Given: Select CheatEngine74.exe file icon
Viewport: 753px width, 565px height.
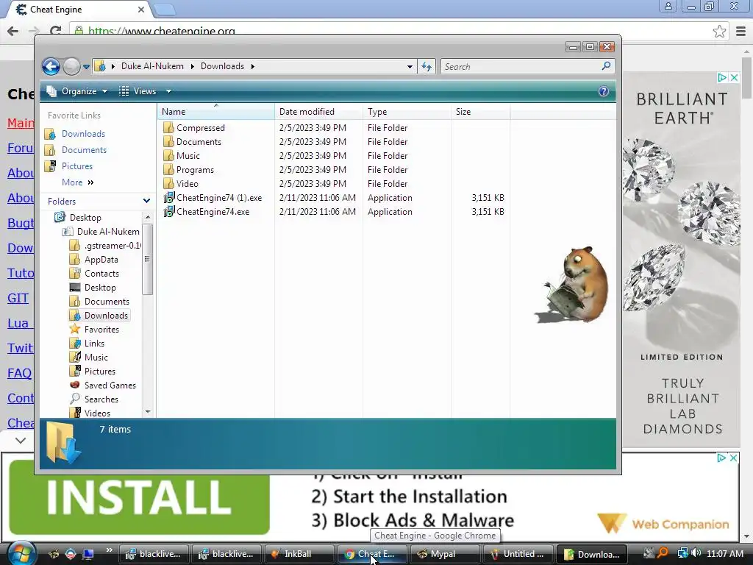Looking at the screenshot, I should (168, 211).
